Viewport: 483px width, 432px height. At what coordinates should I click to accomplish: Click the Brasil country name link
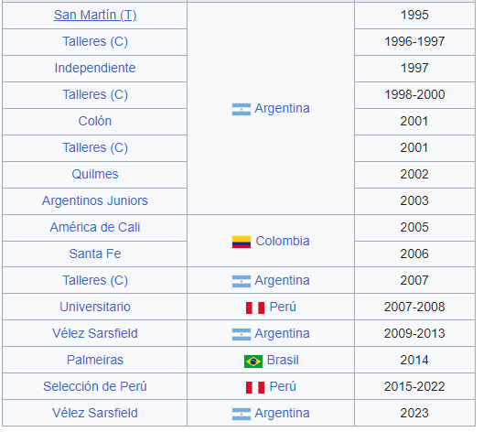tap(283, 360)
